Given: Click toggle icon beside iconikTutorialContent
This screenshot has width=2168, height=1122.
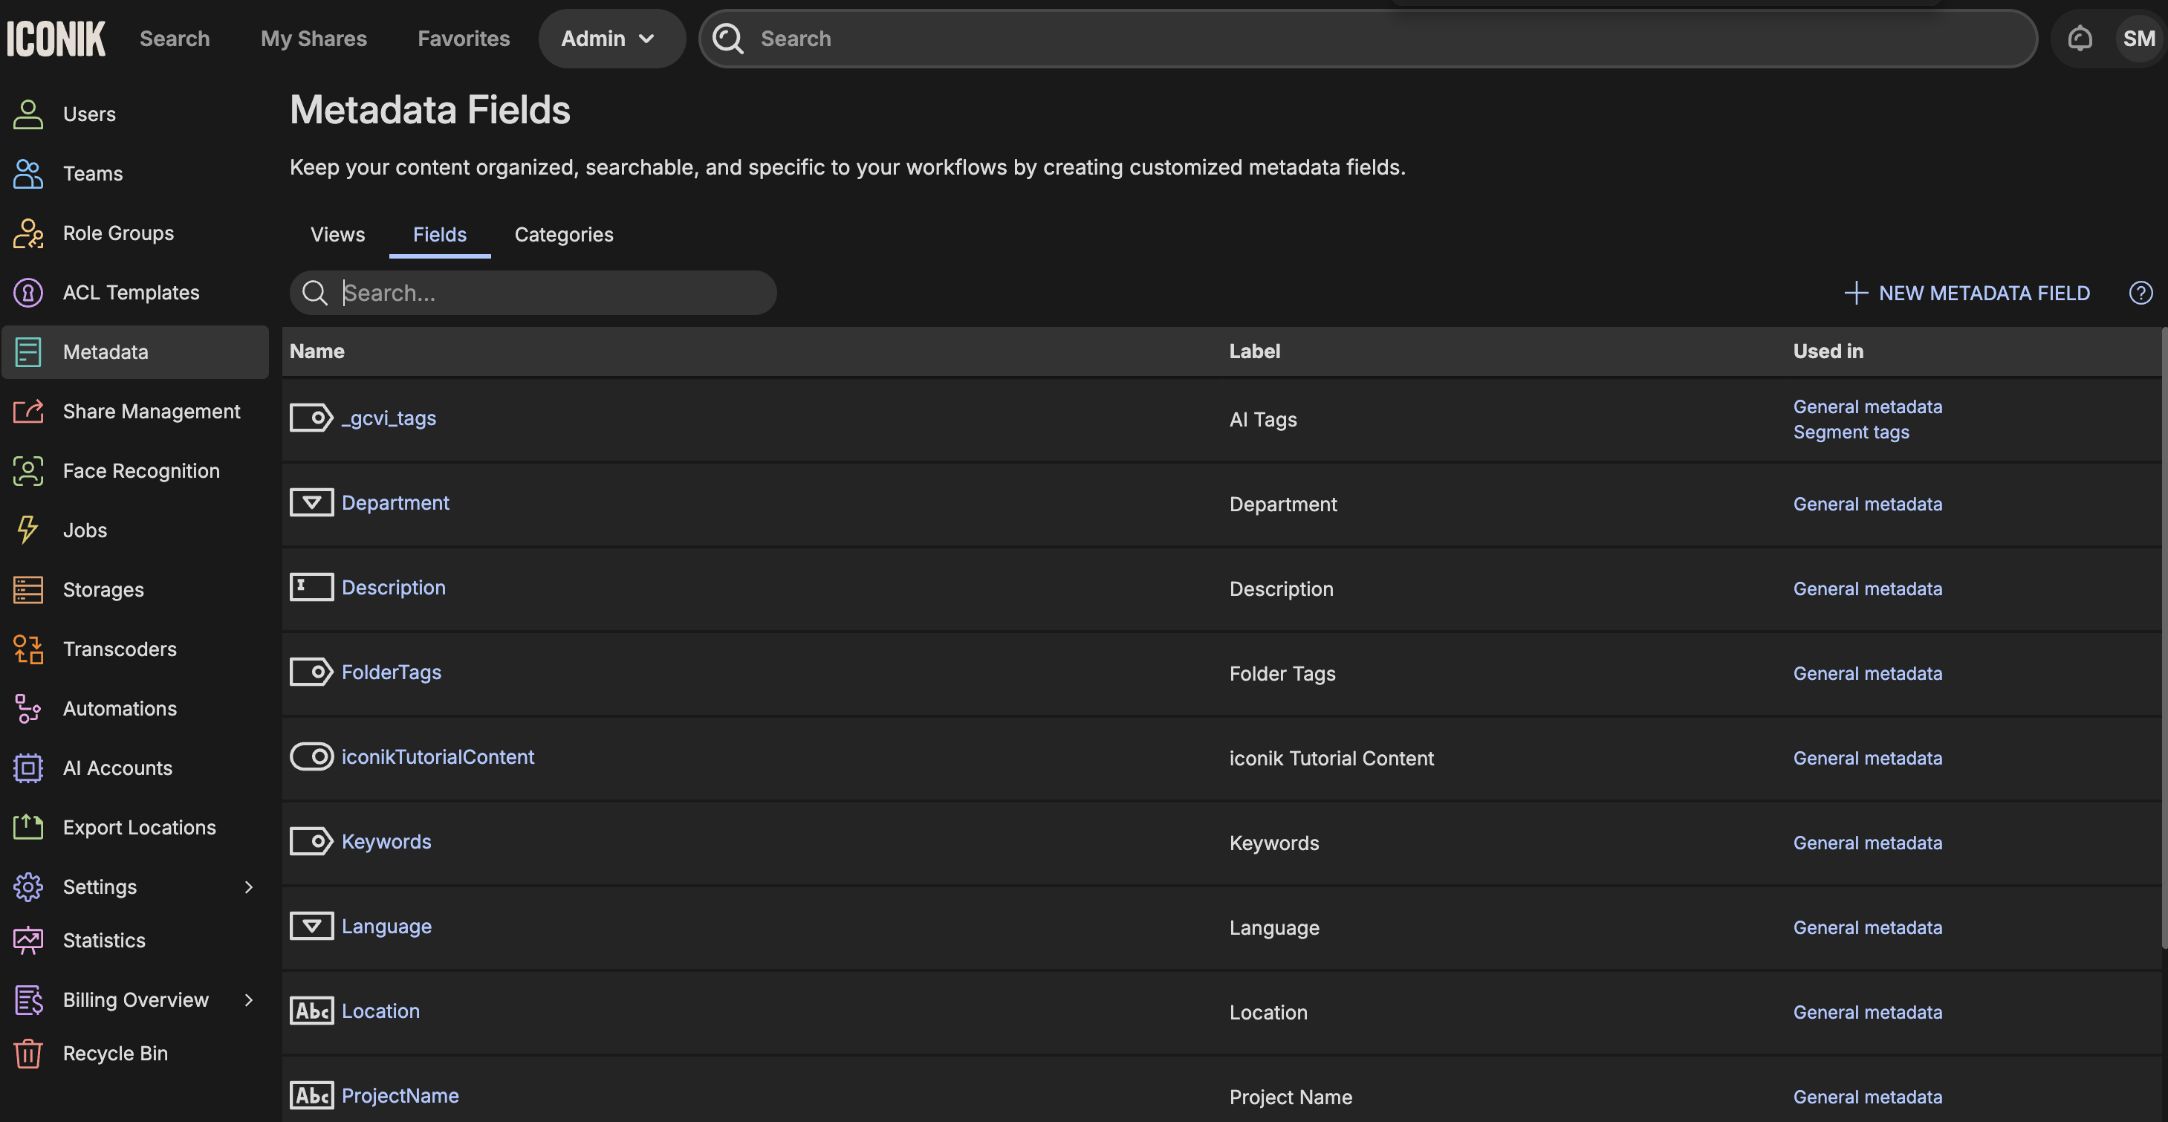Looking at the screenshot, I should pos(311,756).
